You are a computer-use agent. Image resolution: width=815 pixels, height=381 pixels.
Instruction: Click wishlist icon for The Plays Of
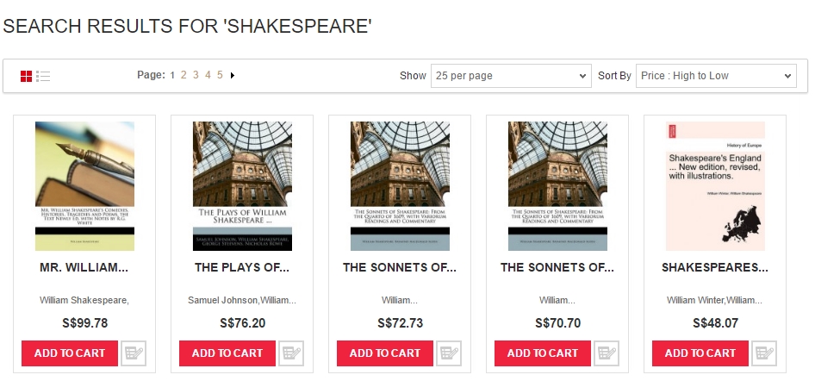point(291,353)
